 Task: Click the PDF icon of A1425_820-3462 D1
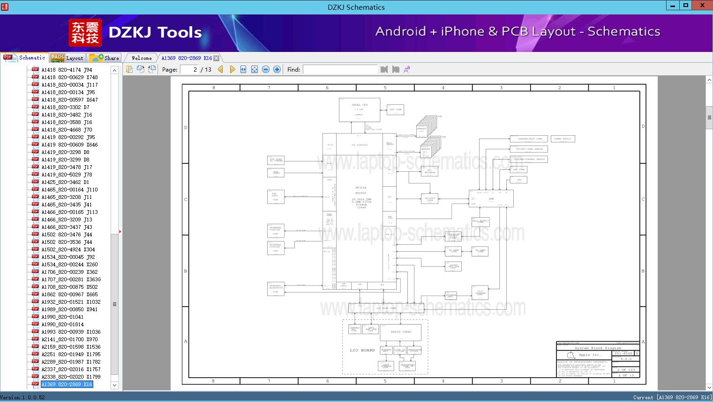point(35,182)
